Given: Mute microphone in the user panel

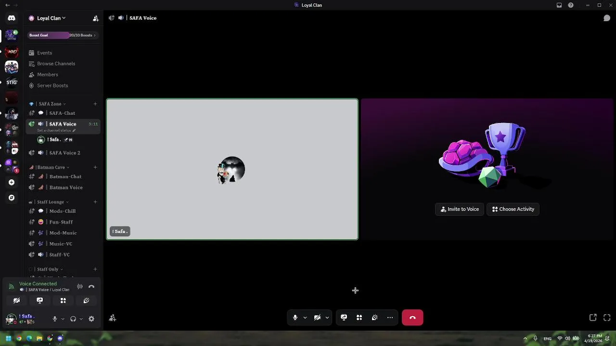Looking at the screenshot, I should pyautogui.click(x=55, y=319).
